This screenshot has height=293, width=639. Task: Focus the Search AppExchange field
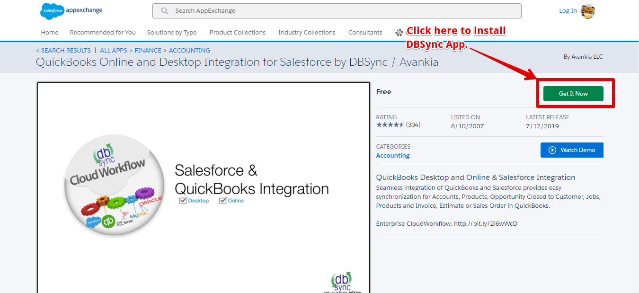[x=337, y=11]
